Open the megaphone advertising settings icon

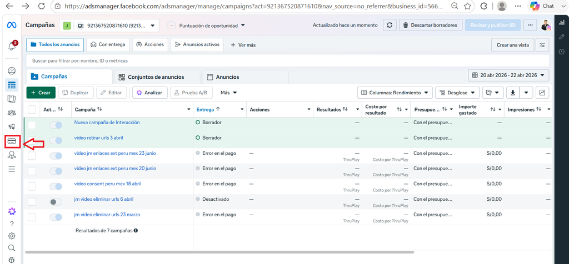[x=12, y=126]
